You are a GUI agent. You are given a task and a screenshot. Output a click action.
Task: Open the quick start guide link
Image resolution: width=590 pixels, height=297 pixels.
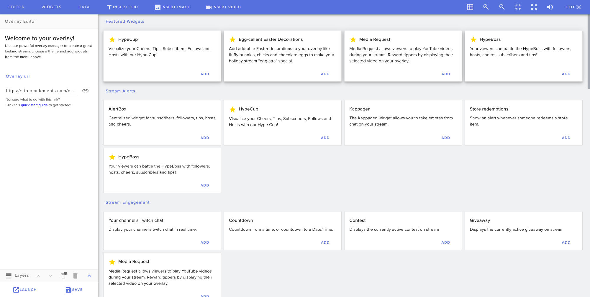coord(34,105)
